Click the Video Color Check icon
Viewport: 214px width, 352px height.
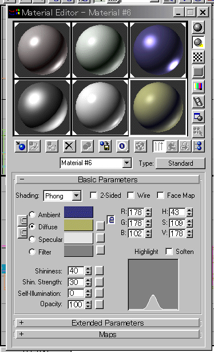pos(198,87)
